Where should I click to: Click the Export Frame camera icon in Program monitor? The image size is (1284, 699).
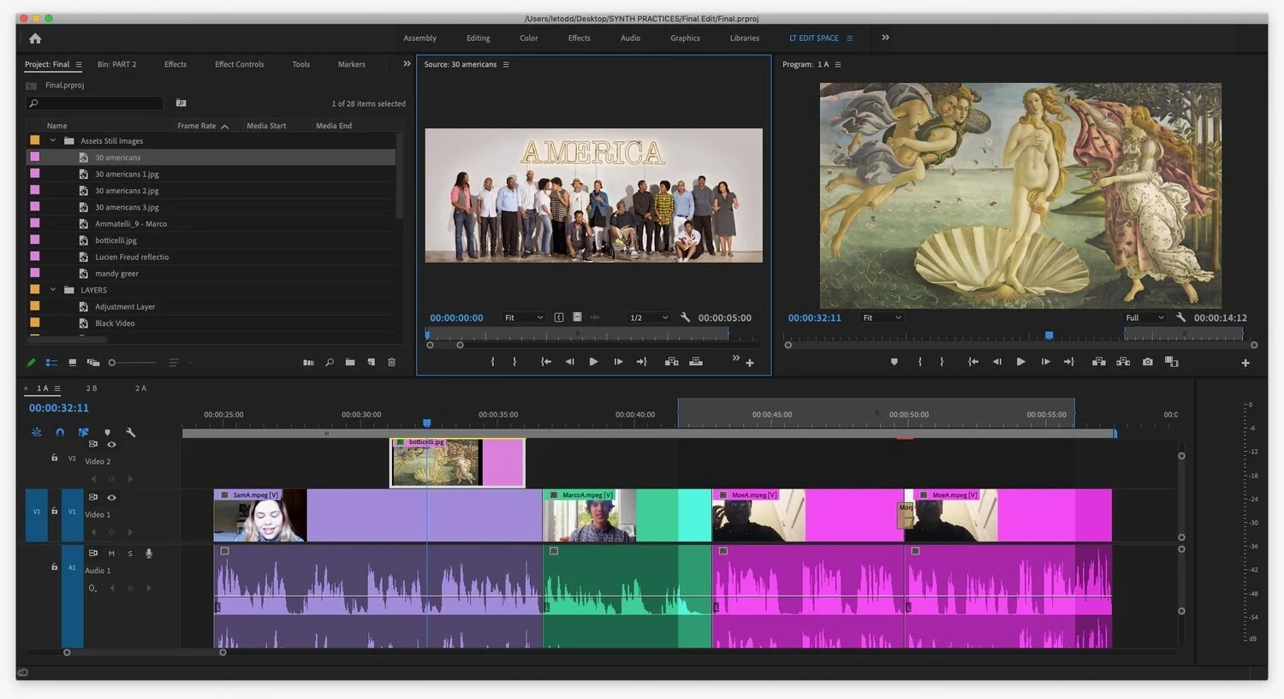point(1147,362)
